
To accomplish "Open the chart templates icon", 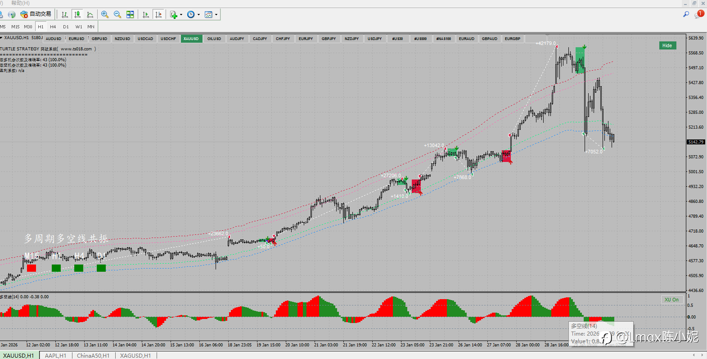I will (x=208, y=14).
